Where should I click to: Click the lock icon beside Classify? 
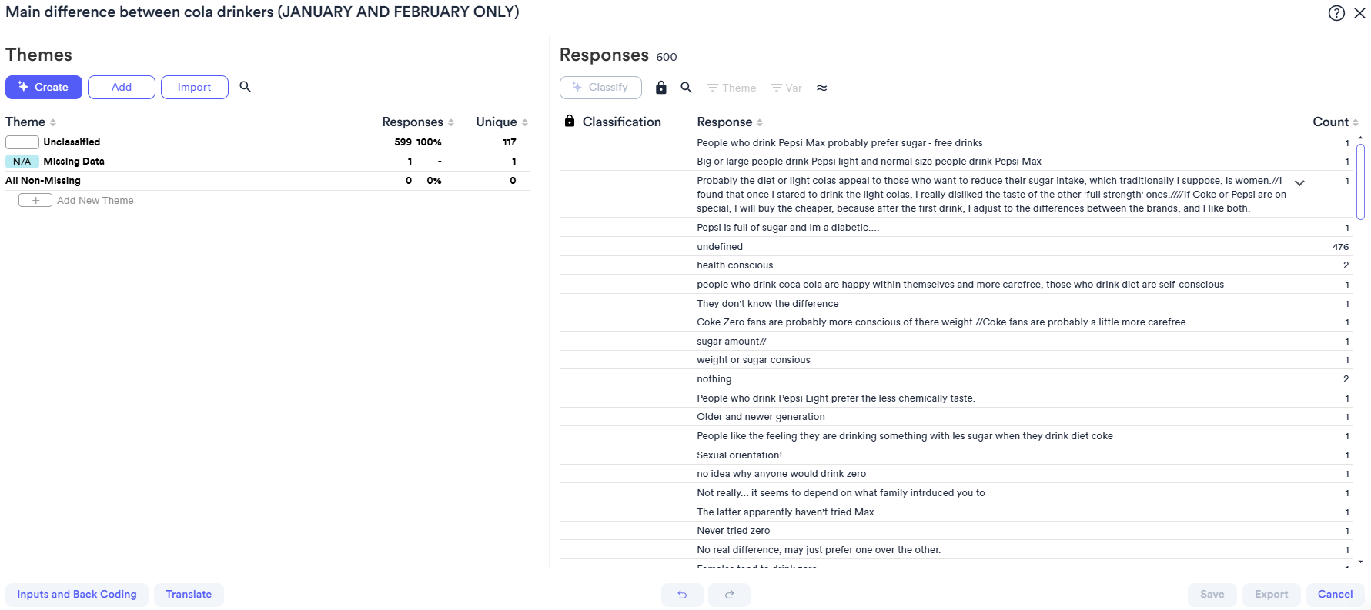[x=660, y=88]
